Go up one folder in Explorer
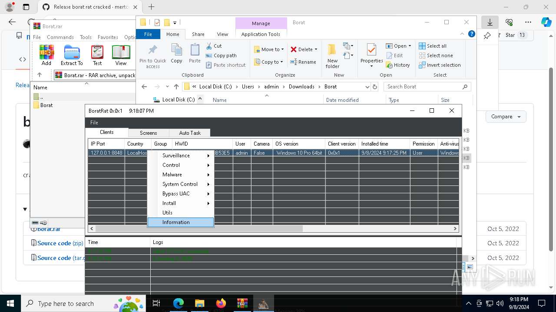 (176, 87)
